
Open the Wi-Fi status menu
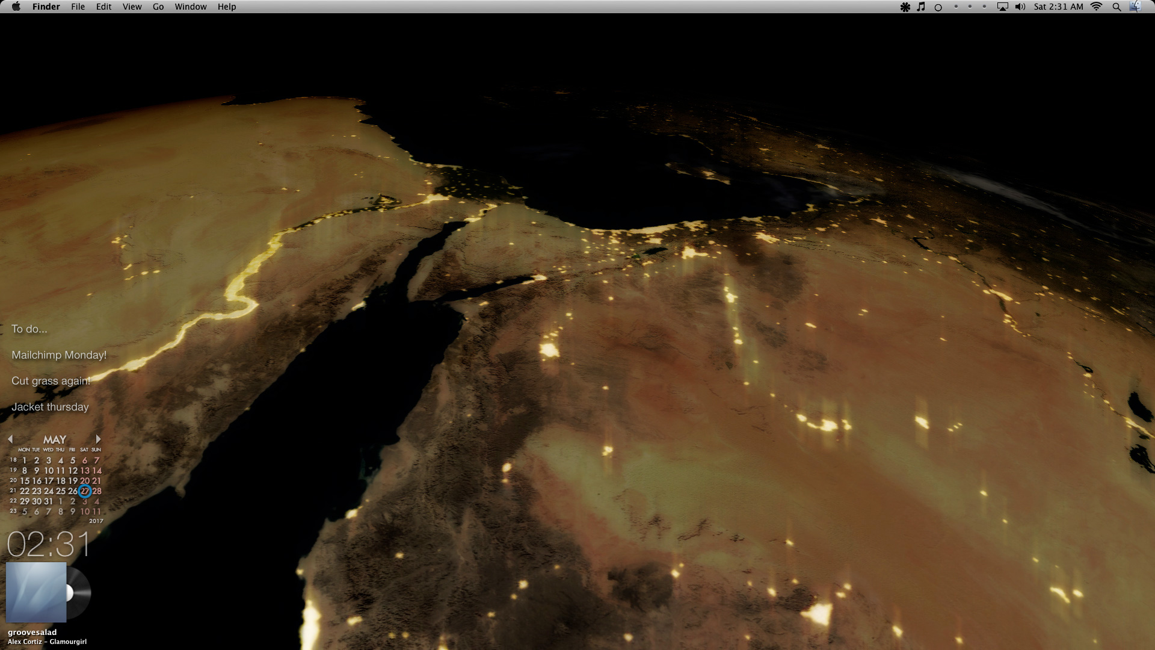[1097, 7]
